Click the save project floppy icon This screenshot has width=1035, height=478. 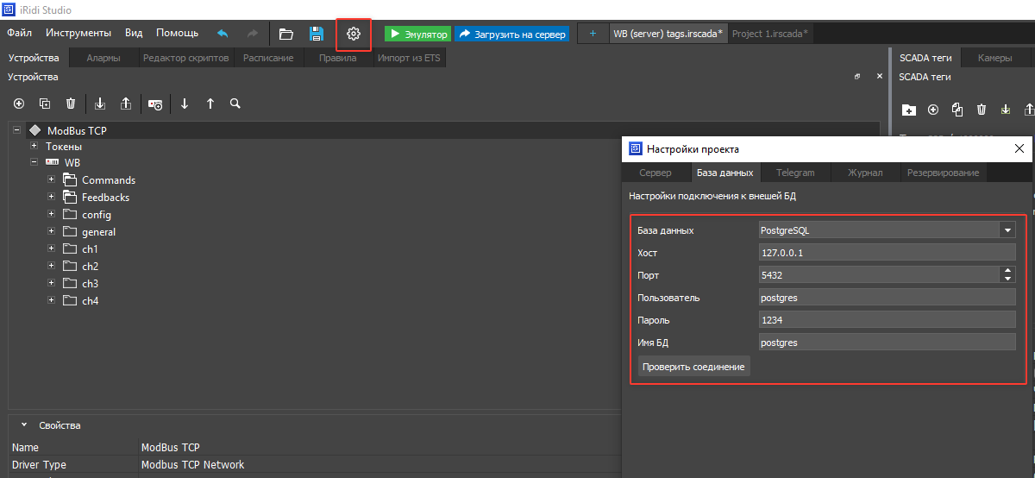click(x=317, y=35)
